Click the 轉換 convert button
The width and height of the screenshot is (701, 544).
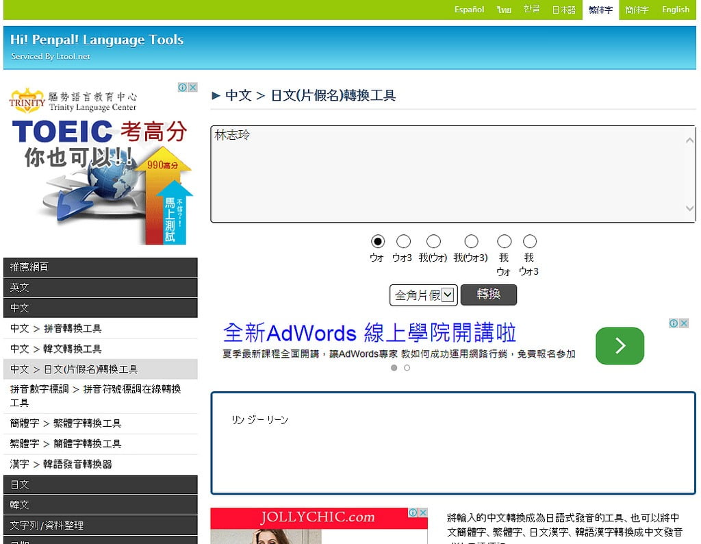point(488,295)
